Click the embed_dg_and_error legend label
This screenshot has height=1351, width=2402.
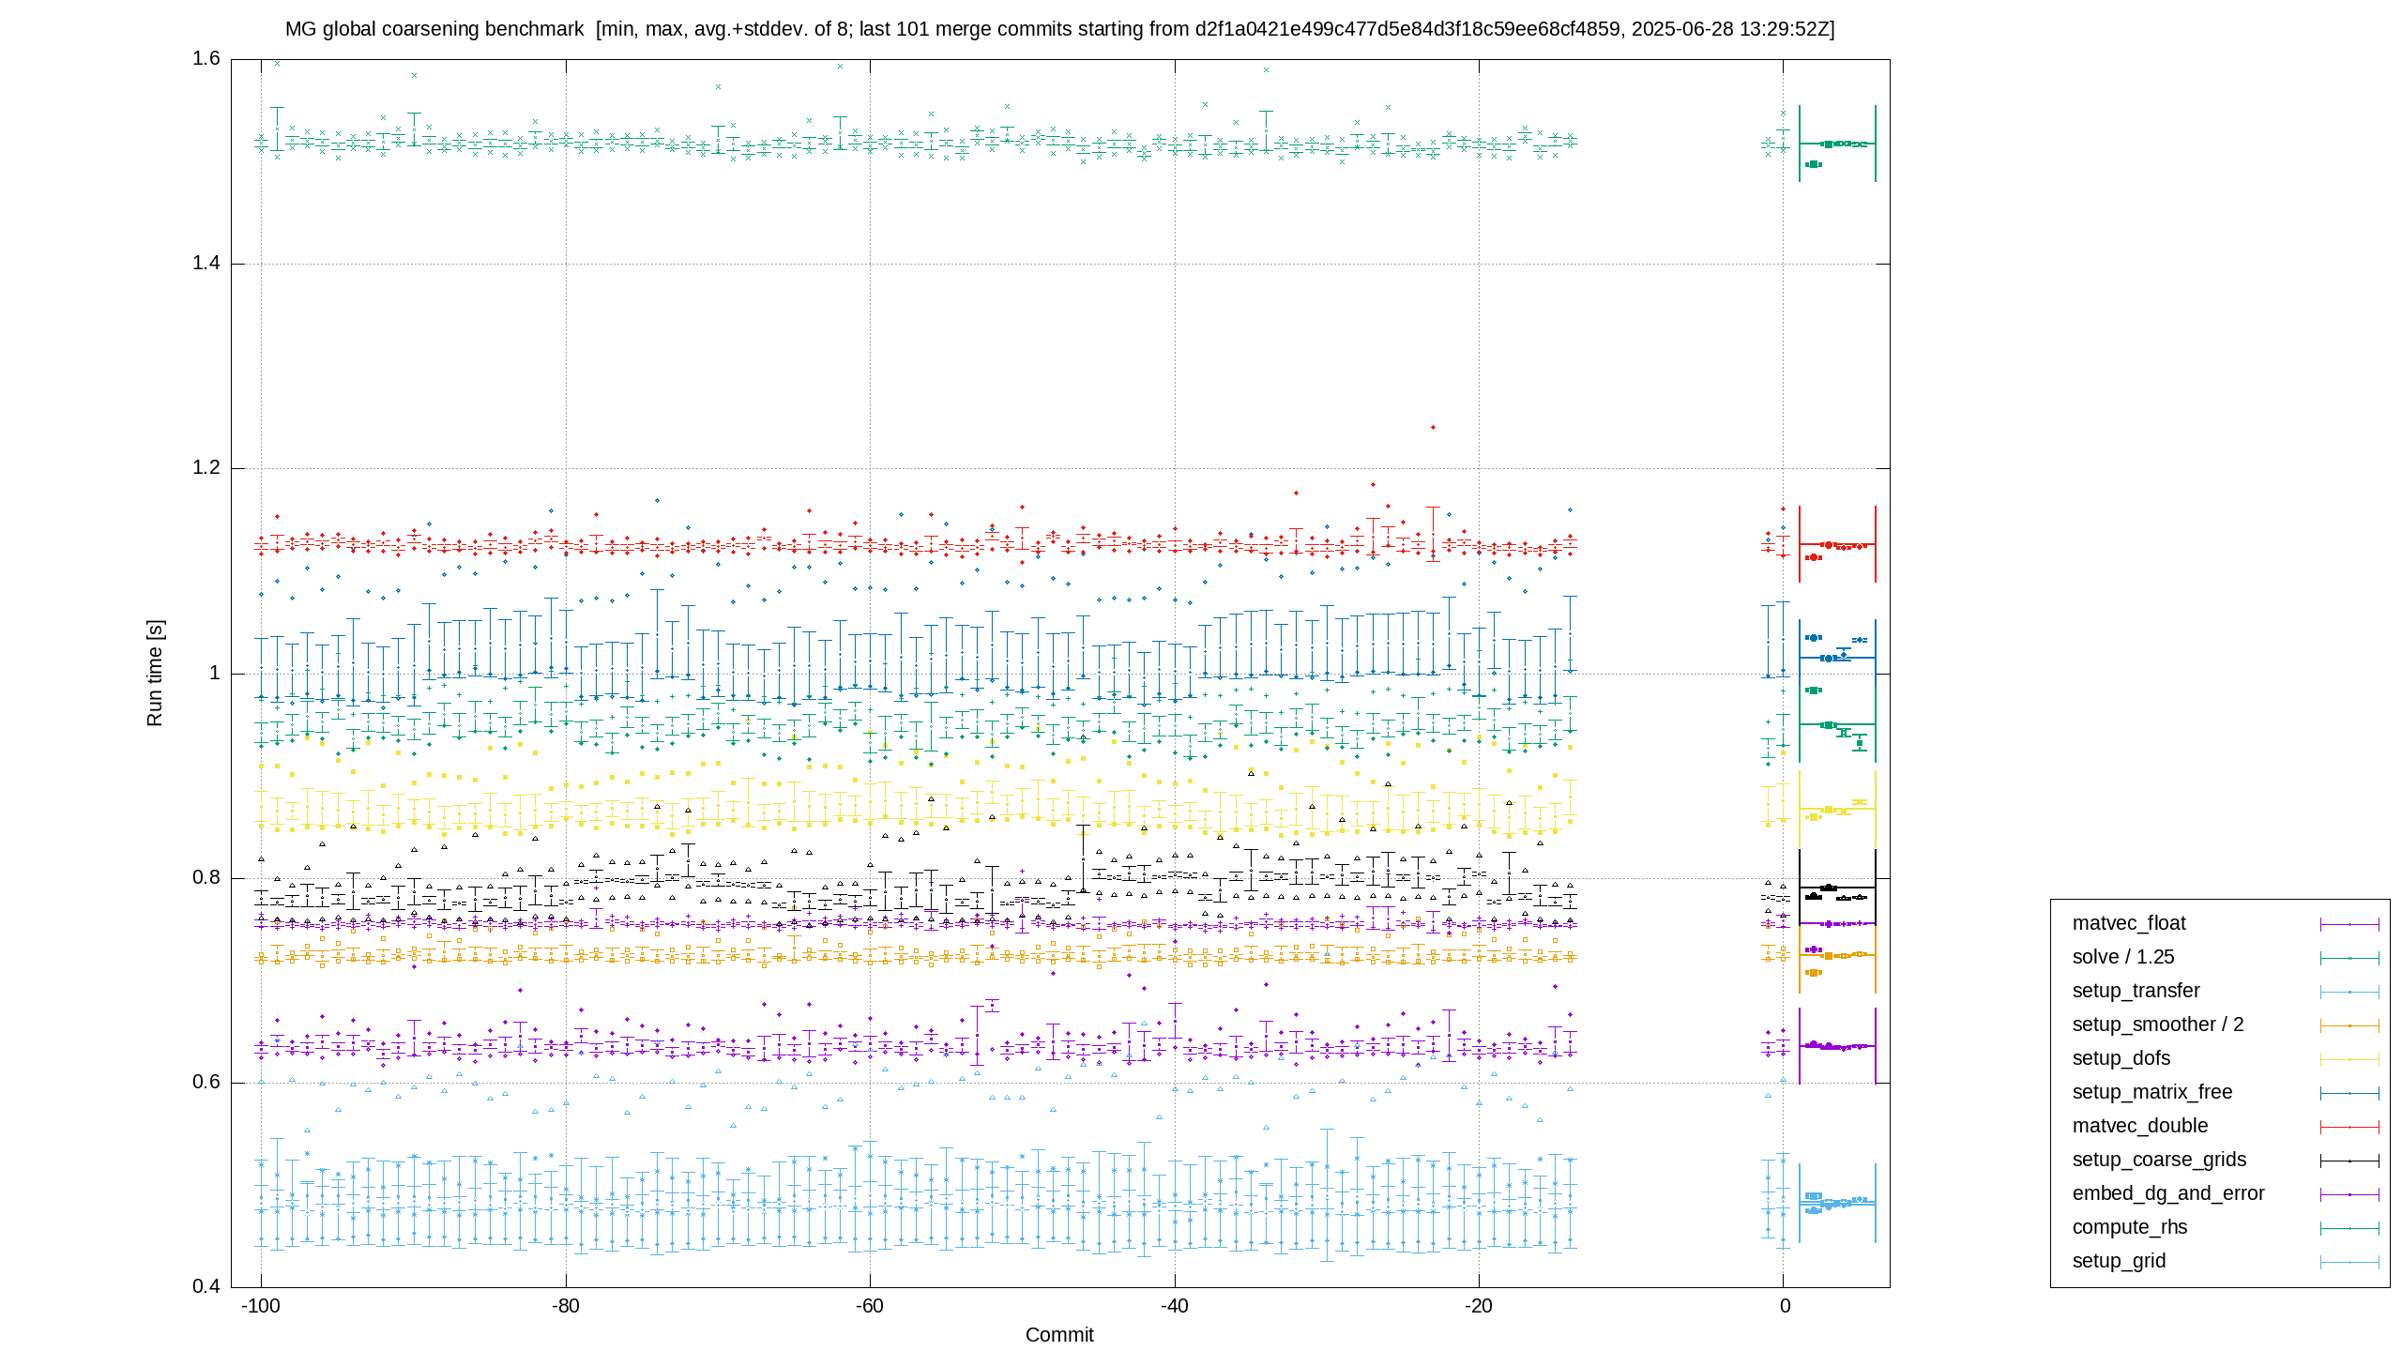point(2167,1193)
